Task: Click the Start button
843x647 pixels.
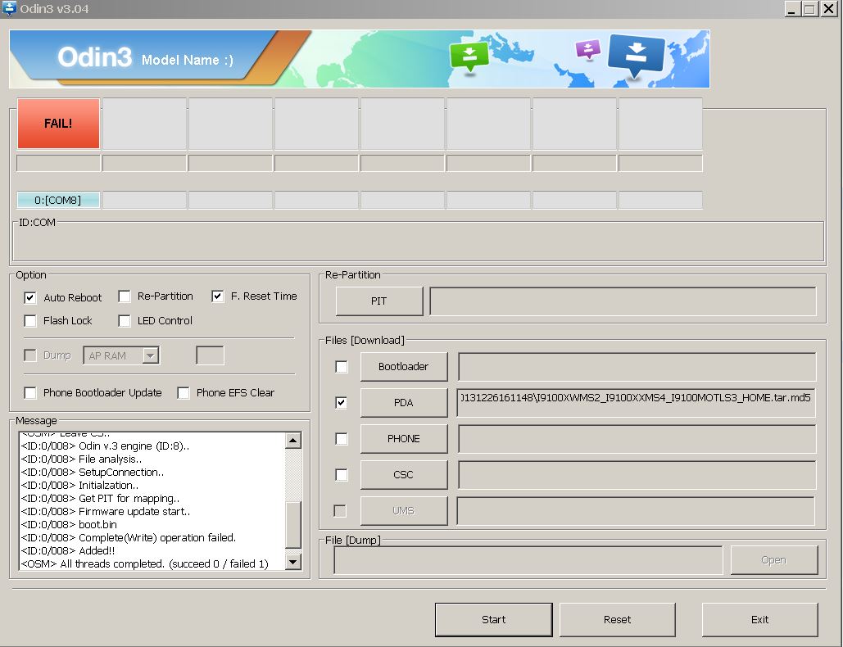Action: click(493, 620)
